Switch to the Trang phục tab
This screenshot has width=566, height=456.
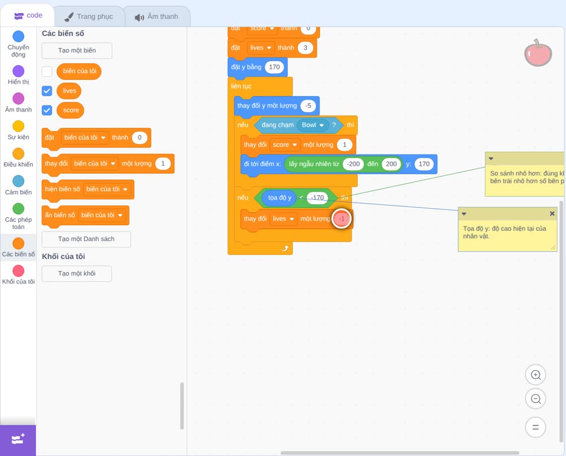pyautogui.click(x=89, y=16)
